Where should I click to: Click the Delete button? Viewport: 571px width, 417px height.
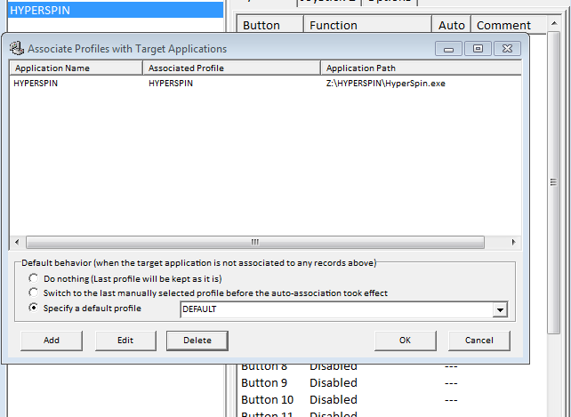(x=197, y=341)
